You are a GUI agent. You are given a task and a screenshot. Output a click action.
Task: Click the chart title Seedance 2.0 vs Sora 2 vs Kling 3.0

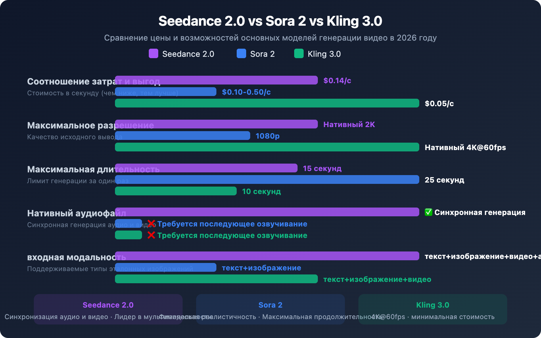point(270,21)
